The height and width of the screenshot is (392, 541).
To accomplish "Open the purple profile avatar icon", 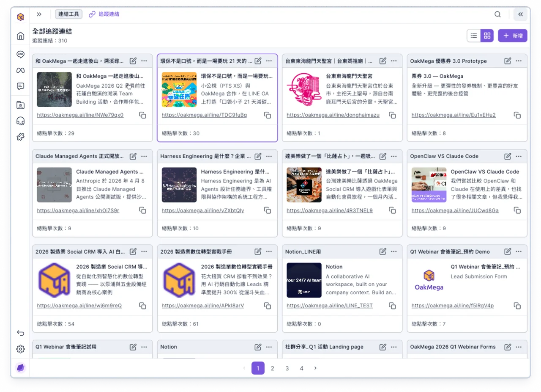I will click(20, 368).
